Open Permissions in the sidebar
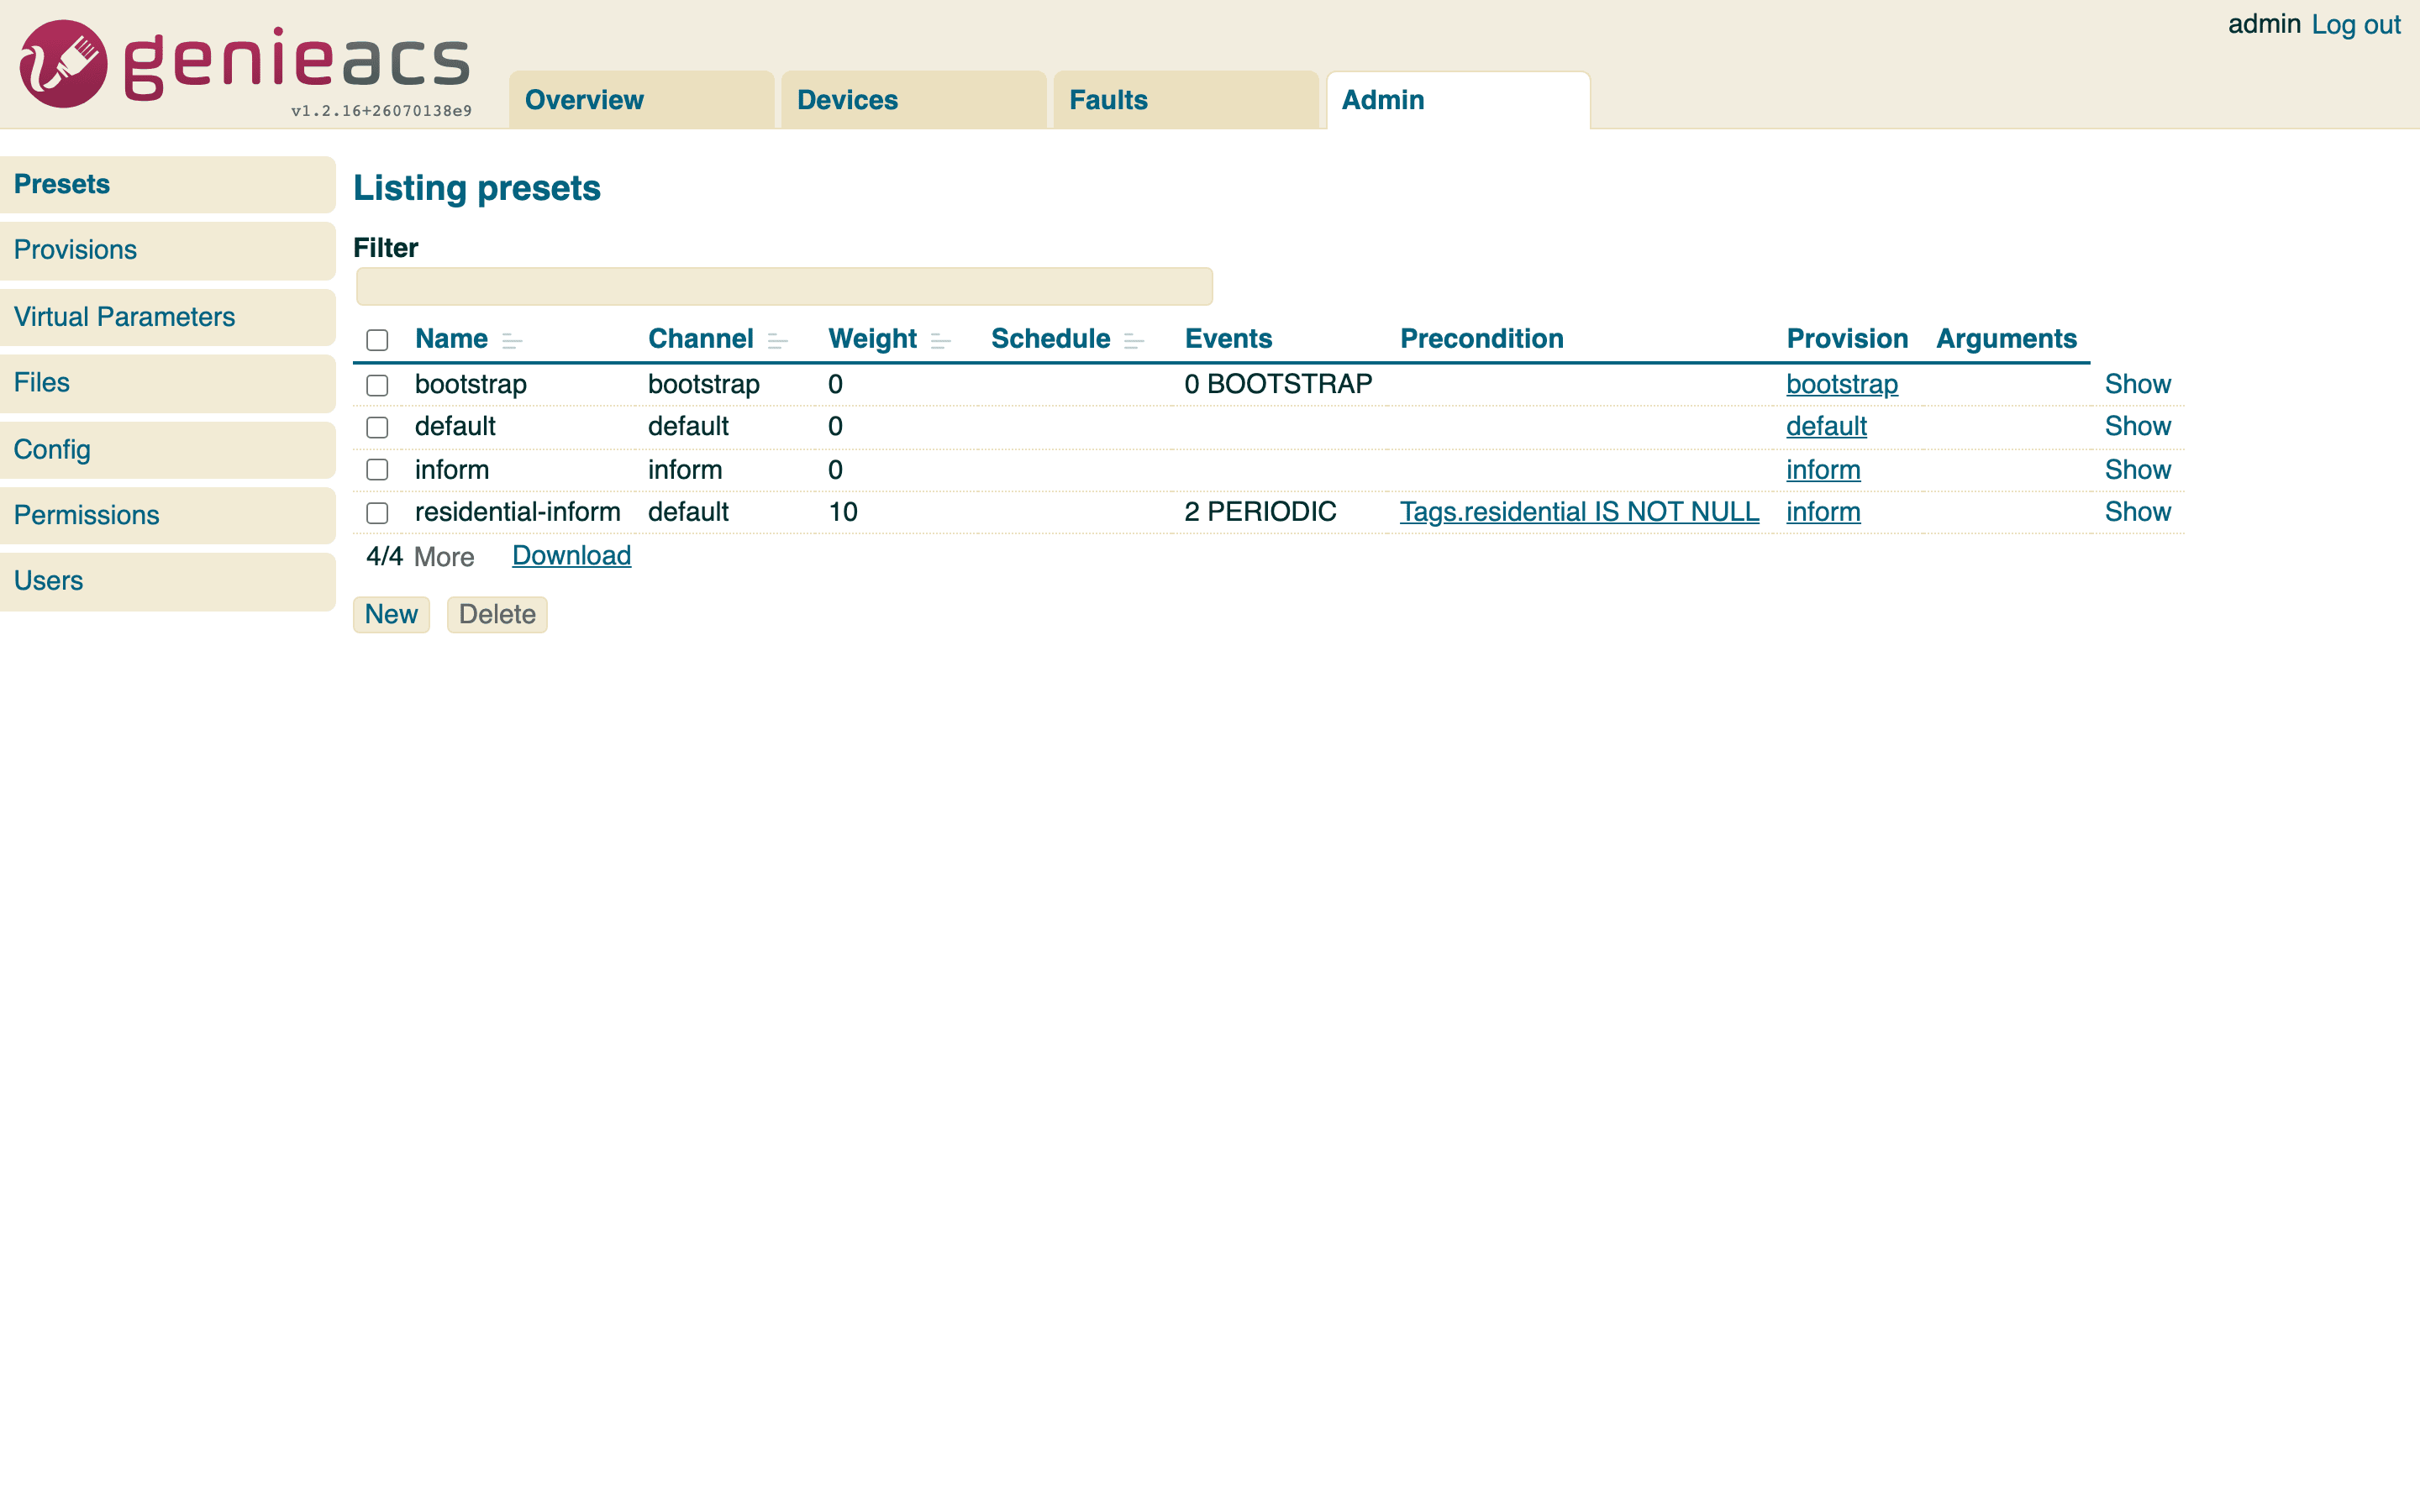This screenshot has width=2420, height=1512. coord(167,515)
